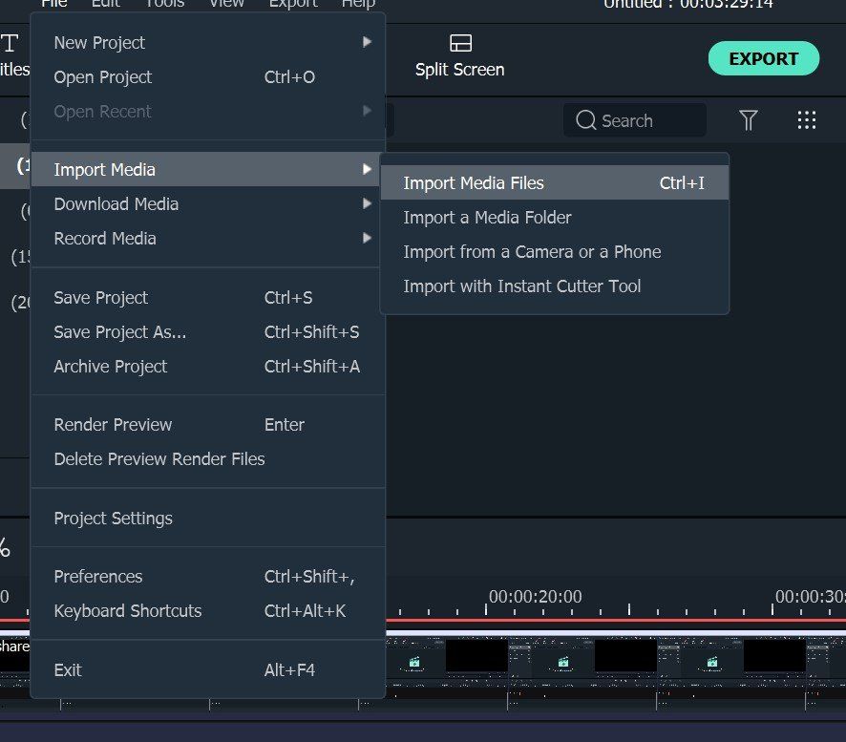
Task: Open the grid view options icon
Action: click(x=807, y=119)
